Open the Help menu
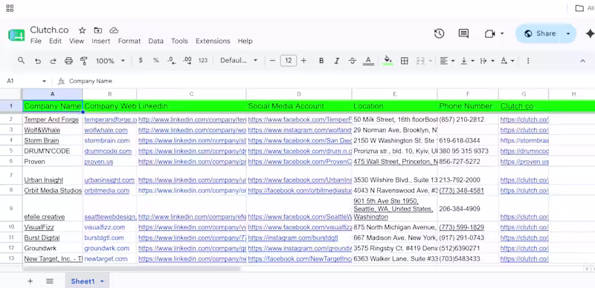 tap(245, 41)
